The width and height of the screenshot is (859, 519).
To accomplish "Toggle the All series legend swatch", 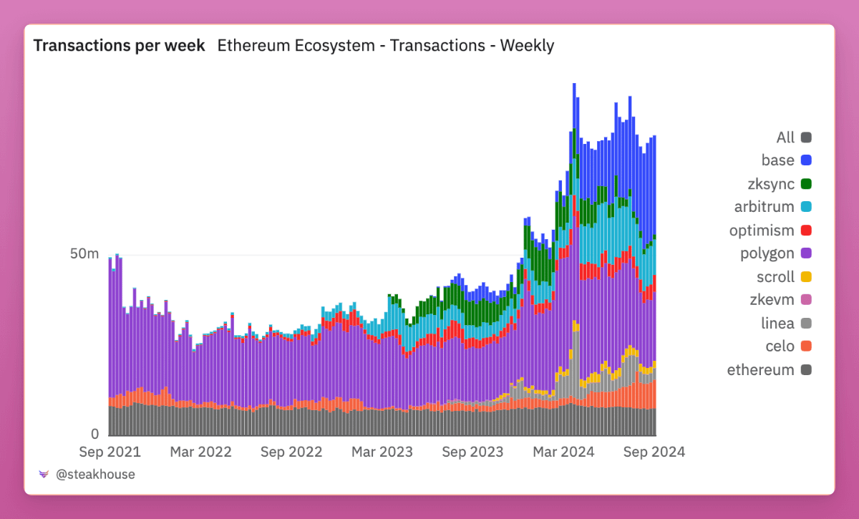I will point(806,137).
